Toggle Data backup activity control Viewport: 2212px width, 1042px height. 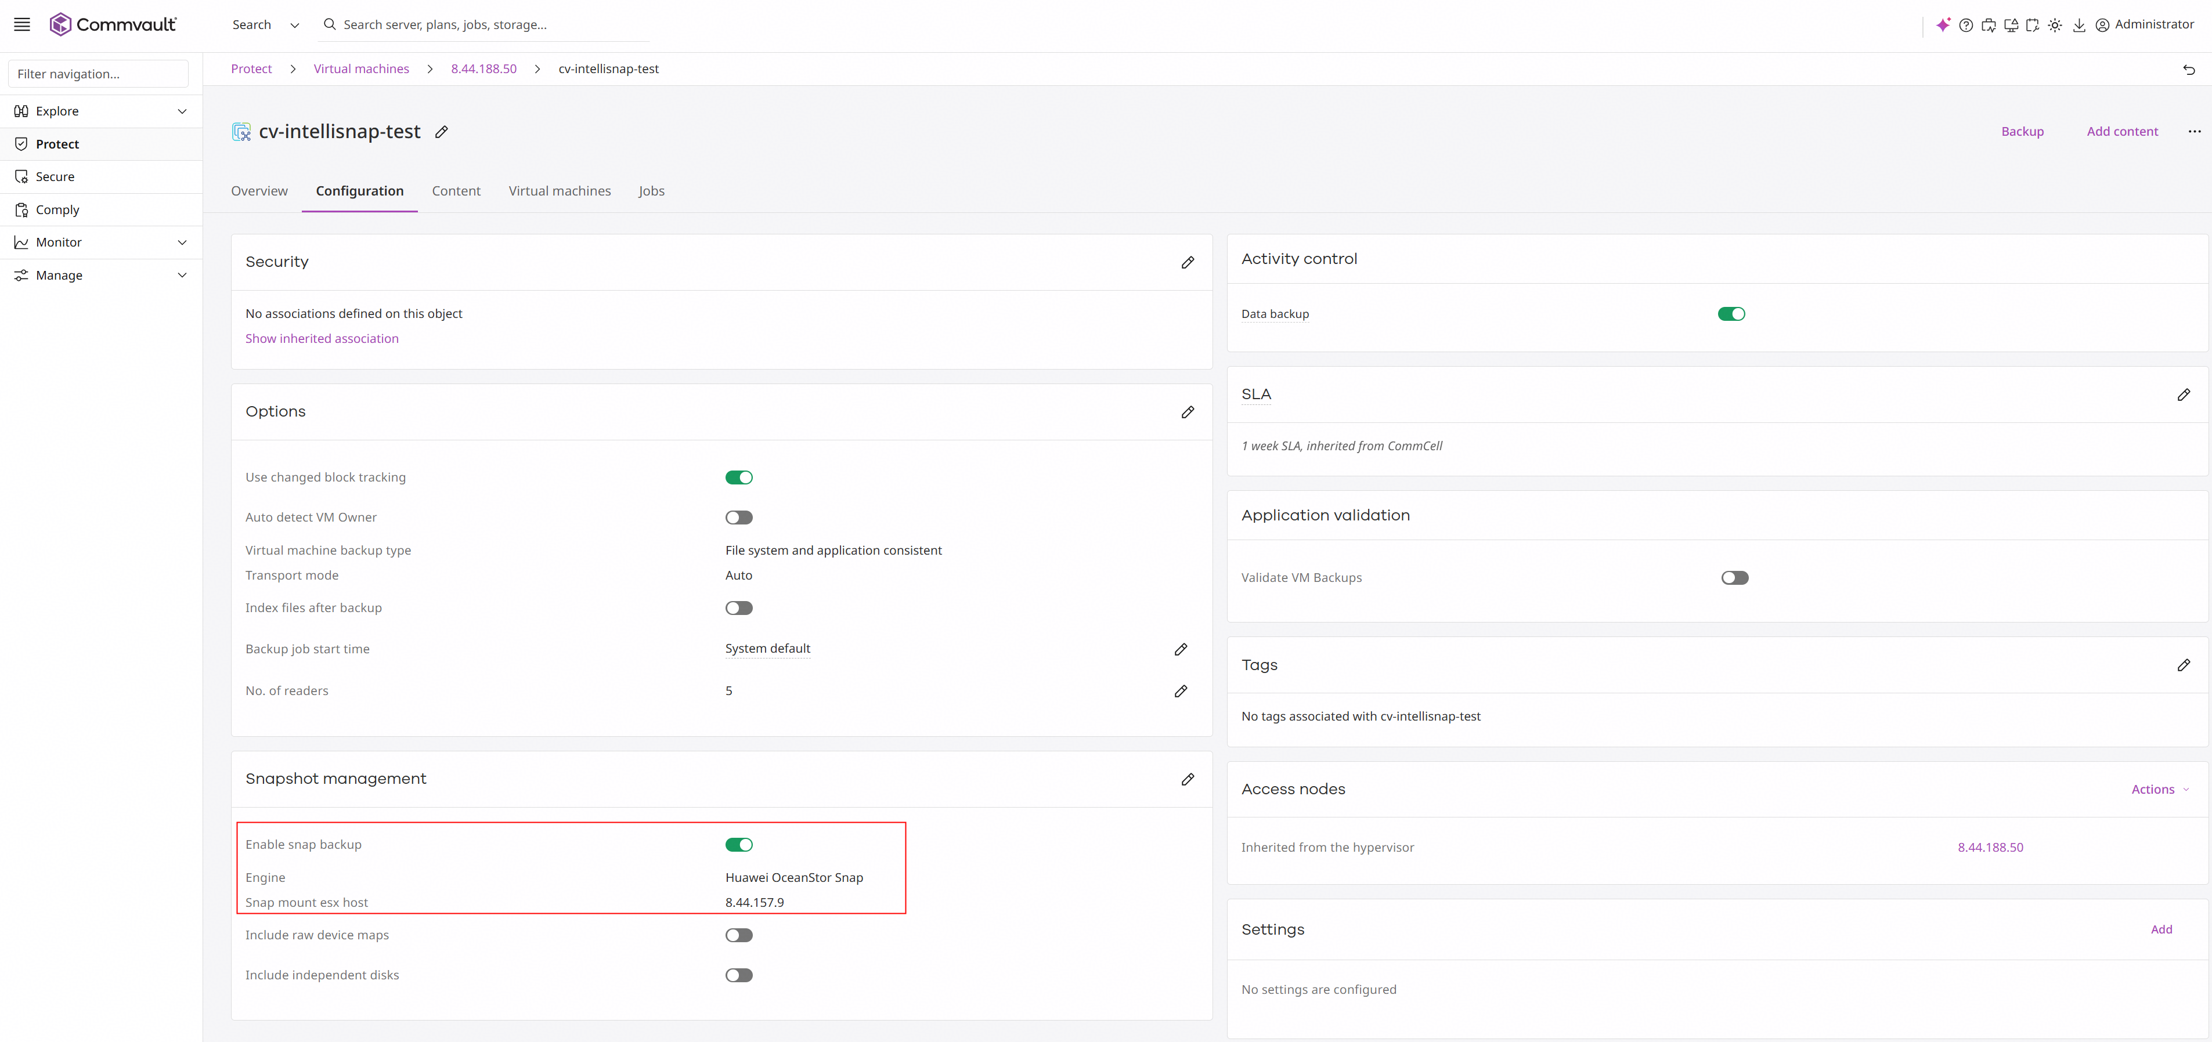coord(1731,314)
